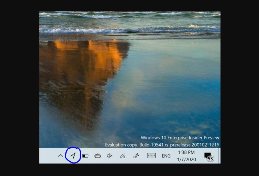Switch input language via ENG
This screenshot has height=176, width=259.
pos(166,156)
